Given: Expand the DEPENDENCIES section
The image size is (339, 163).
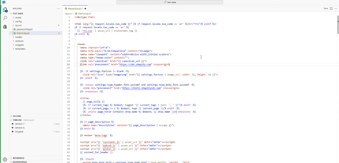Looking at the screenshot, I should click(x=20, y=162).
